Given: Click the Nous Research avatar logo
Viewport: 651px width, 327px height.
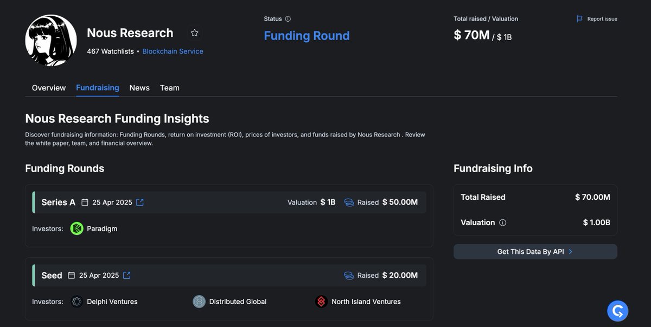Looking at the screenshot, I should point(51,41).
